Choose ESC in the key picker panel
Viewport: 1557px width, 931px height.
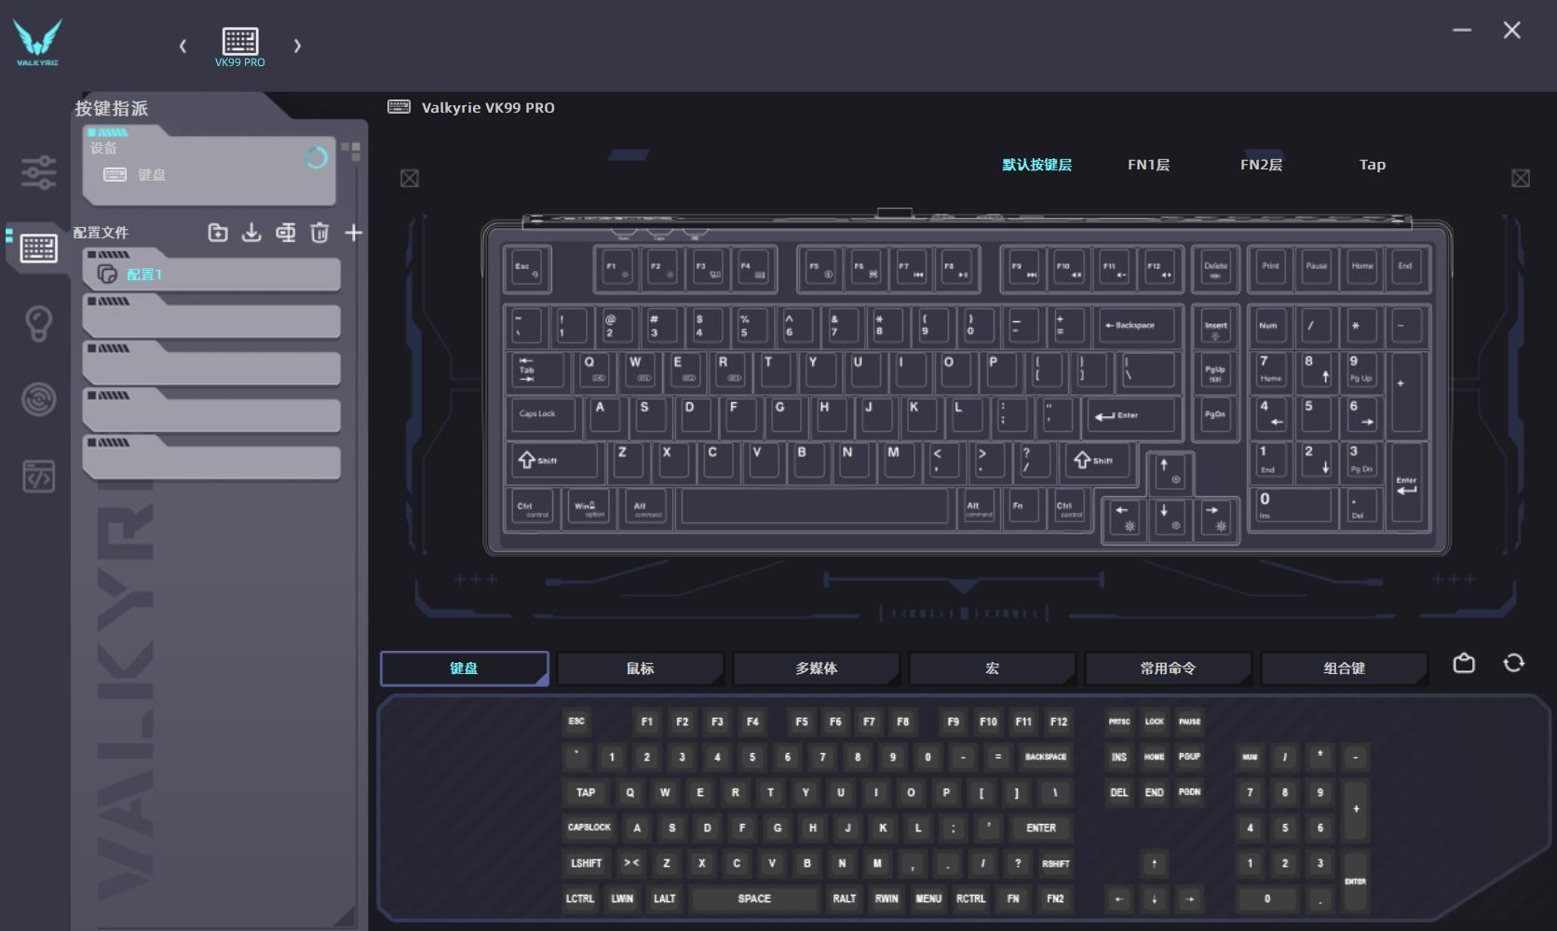click(576, 722)
